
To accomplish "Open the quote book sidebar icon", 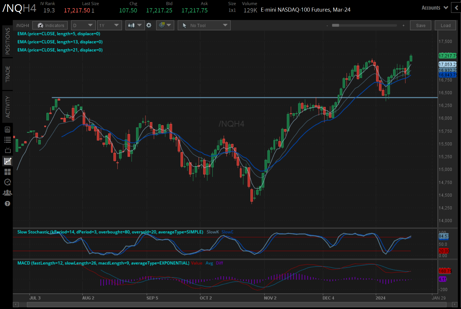I will pos(8,129).
